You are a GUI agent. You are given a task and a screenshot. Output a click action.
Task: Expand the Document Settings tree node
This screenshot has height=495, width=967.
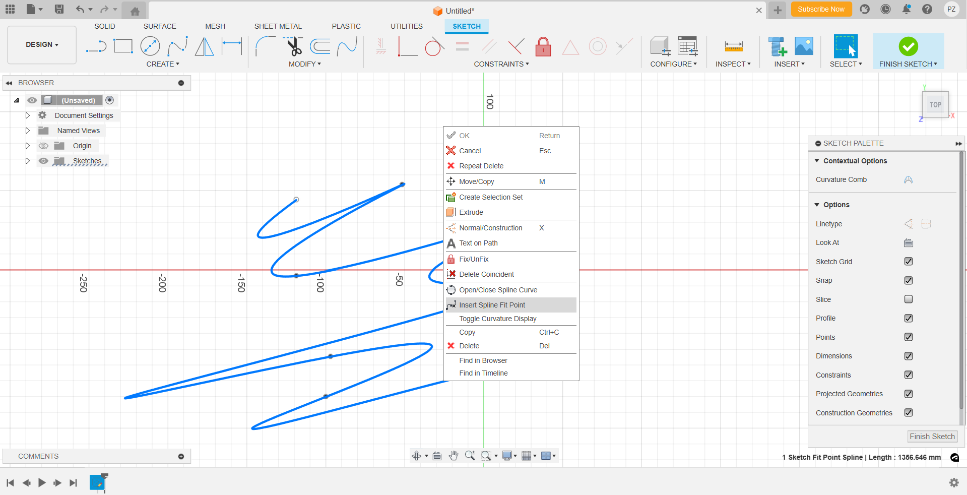[x=28, y=115]
